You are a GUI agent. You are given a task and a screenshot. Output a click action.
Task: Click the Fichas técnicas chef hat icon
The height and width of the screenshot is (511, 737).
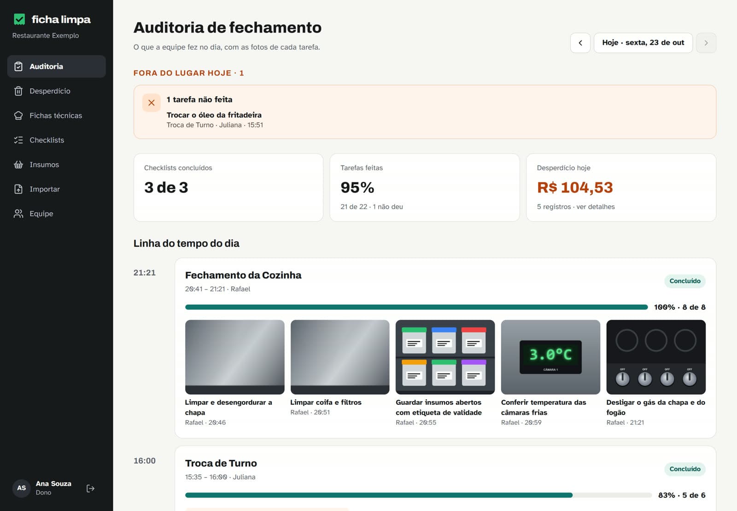click(x=18, y=115)
